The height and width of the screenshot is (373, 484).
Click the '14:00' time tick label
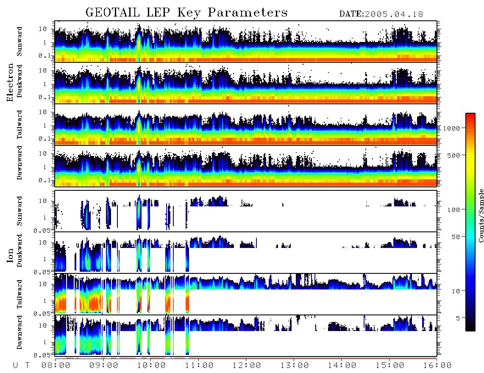[x=342, y=366]
